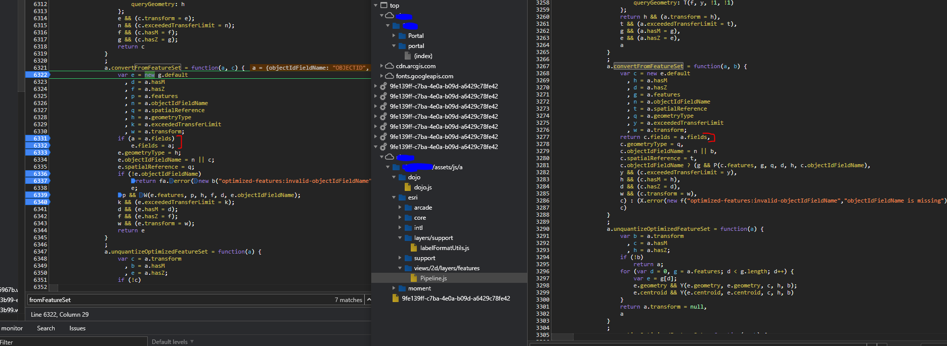Toggle breakpoint on line 6322
Image resolution: width=947 pixels, height=346 pixels.
point(40,75)
